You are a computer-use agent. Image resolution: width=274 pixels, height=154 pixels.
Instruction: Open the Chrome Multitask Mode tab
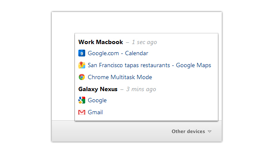(120, 77)
